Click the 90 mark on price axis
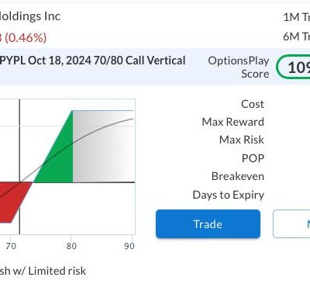Screen dimensions: 310x284 click(129, 246)
